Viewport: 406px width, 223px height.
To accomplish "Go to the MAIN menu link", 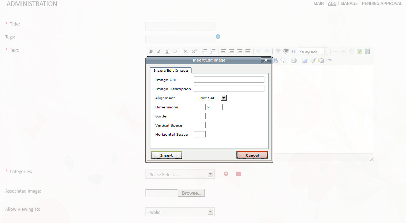I will [319, 3].
